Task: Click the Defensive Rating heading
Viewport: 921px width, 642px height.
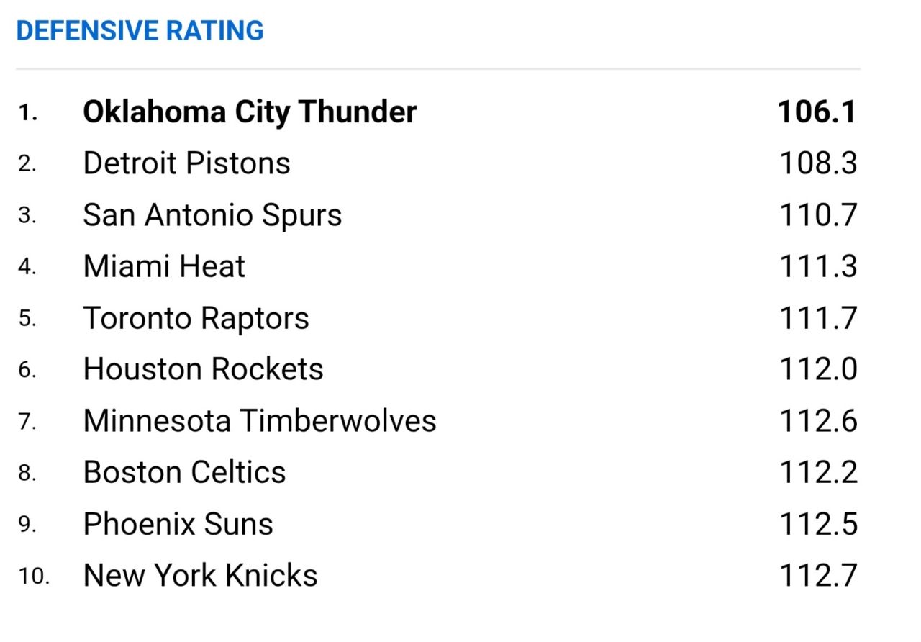Action: (140, 31)
